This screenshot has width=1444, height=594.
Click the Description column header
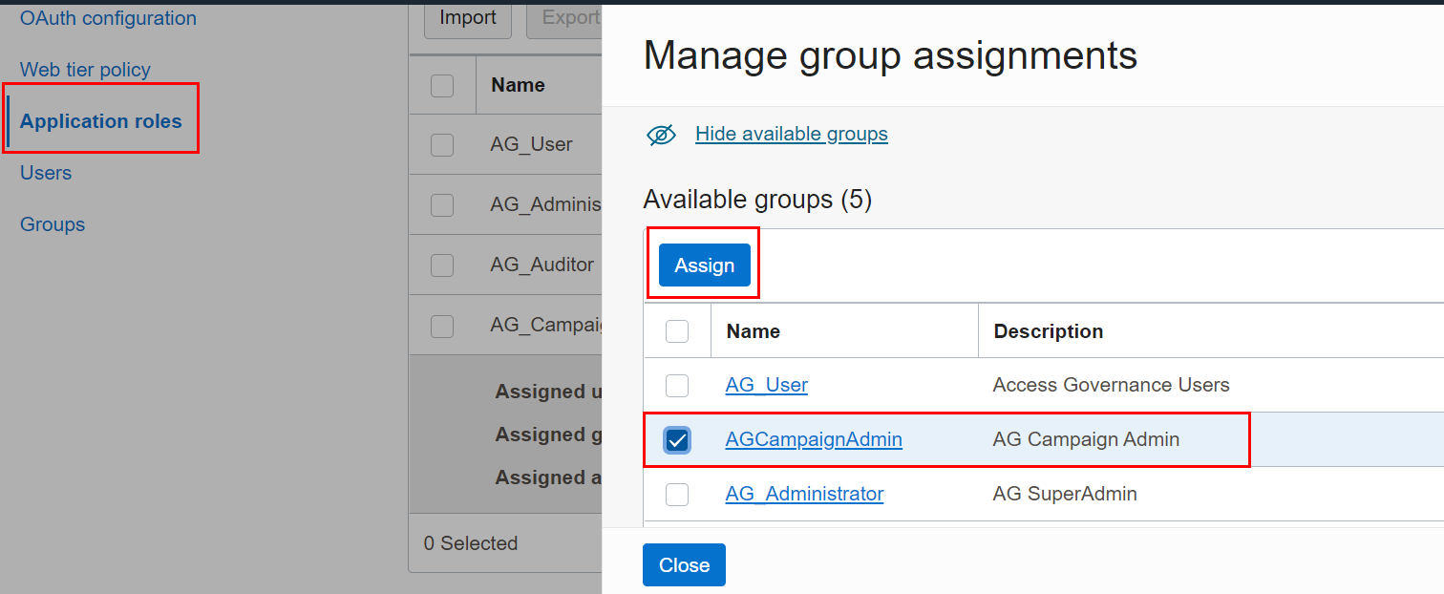(x=1049, y=331)
